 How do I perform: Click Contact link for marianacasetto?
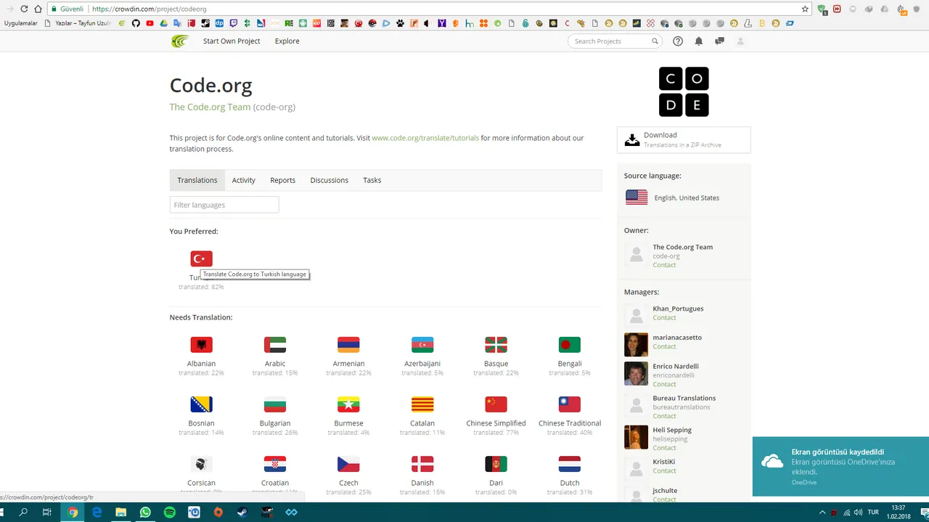[x=664, y=346]
